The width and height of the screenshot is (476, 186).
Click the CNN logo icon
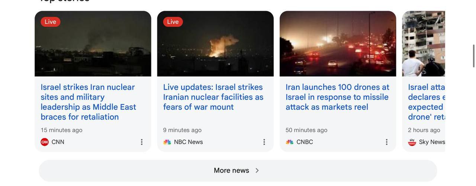tap(45, 142)
